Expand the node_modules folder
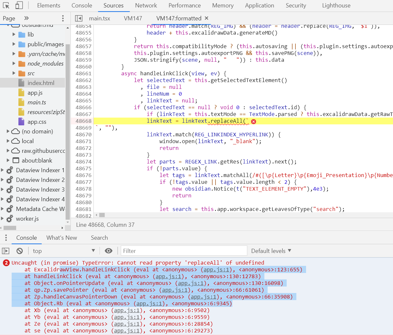 coord(14,63)
